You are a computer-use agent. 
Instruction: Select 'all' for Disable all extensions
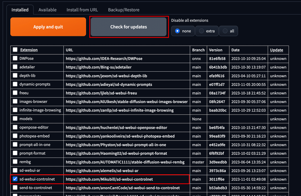tap(228, 31)
